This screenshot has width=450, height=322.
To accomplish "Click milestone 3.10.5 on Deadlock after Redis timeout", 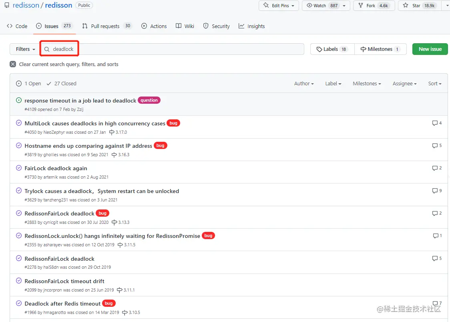I will tap(131, 312).
